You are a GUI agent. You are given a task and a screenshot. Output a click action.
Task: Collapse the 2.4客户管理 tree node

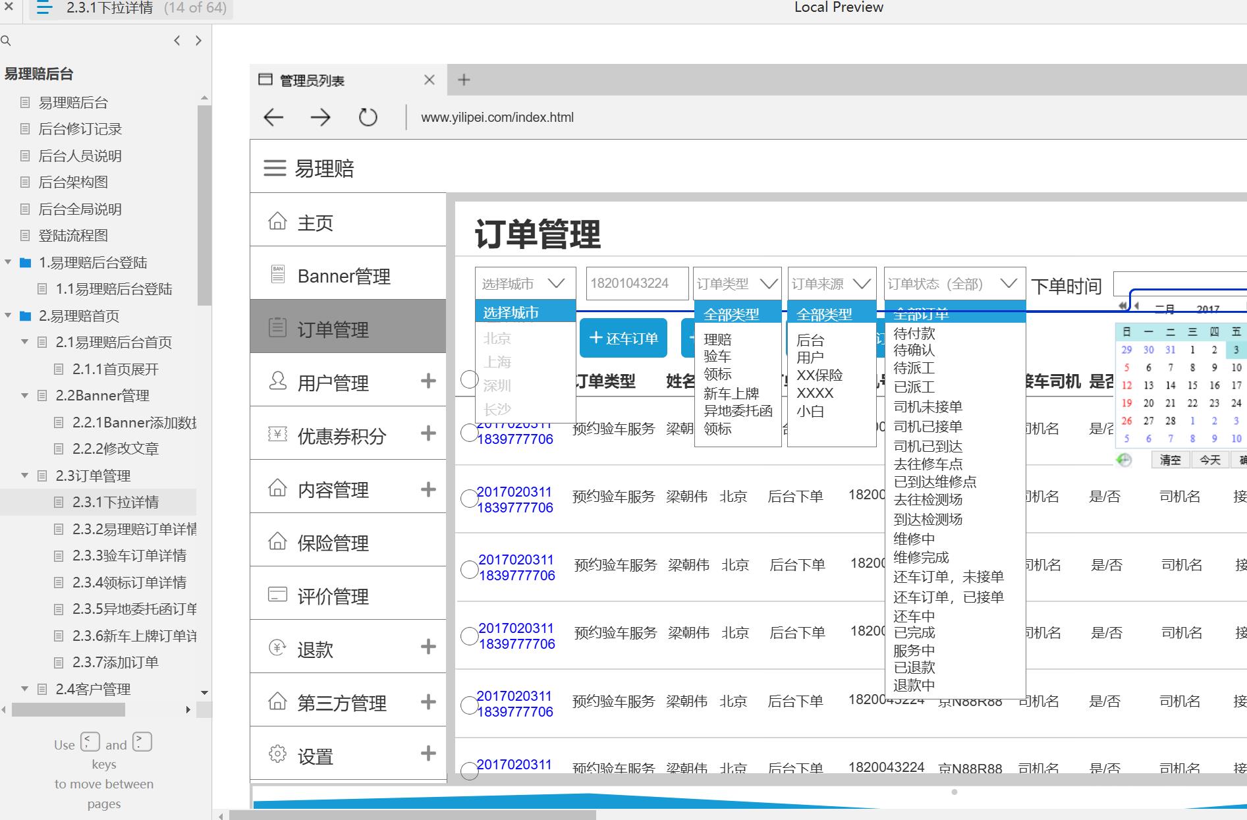tap(25, 689)
